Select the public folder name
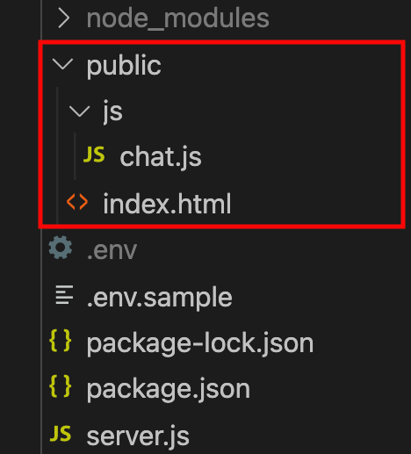Image resolution: width=411 pixels, height=454 pixels. click(x=124, y=66)
